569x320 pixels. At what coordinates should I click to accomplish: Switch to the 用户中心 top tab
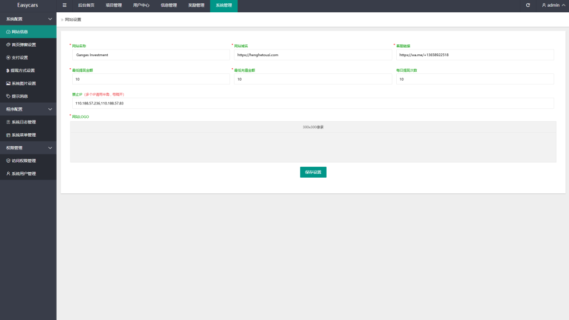click(141, 5)
